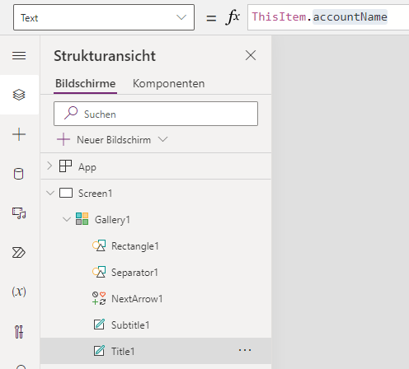Click the fx formula icon

(233, 17)
